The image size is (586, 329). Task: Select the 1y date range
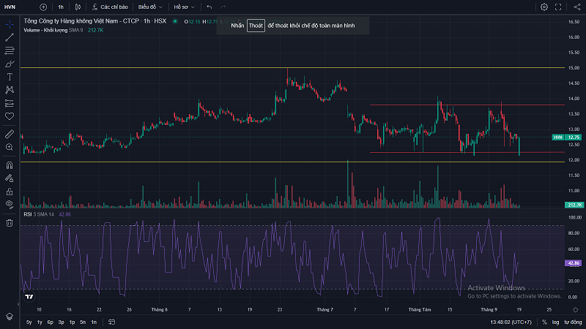40,322
